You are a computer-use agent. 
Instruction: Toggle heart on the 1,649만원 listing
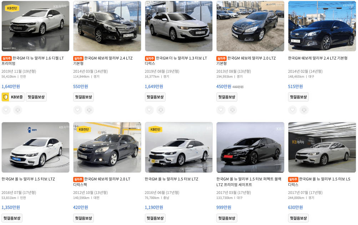point(149,110)
